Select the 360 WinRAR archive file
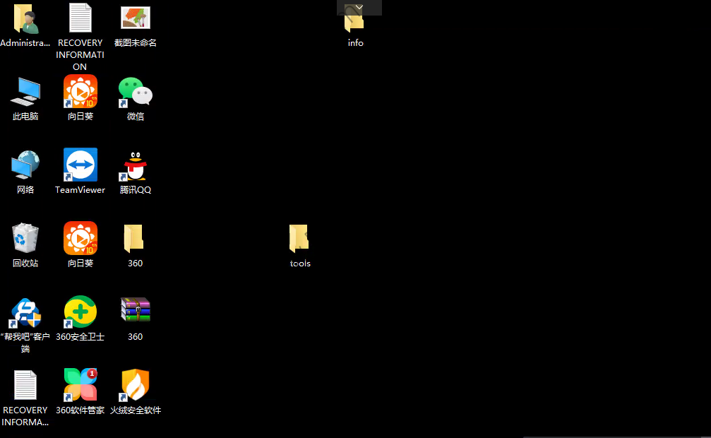Viewport: 711px width, 438px height. 135,311
